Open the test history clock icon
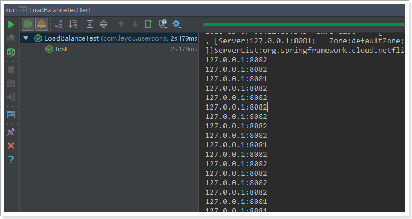 click(163, 24)
